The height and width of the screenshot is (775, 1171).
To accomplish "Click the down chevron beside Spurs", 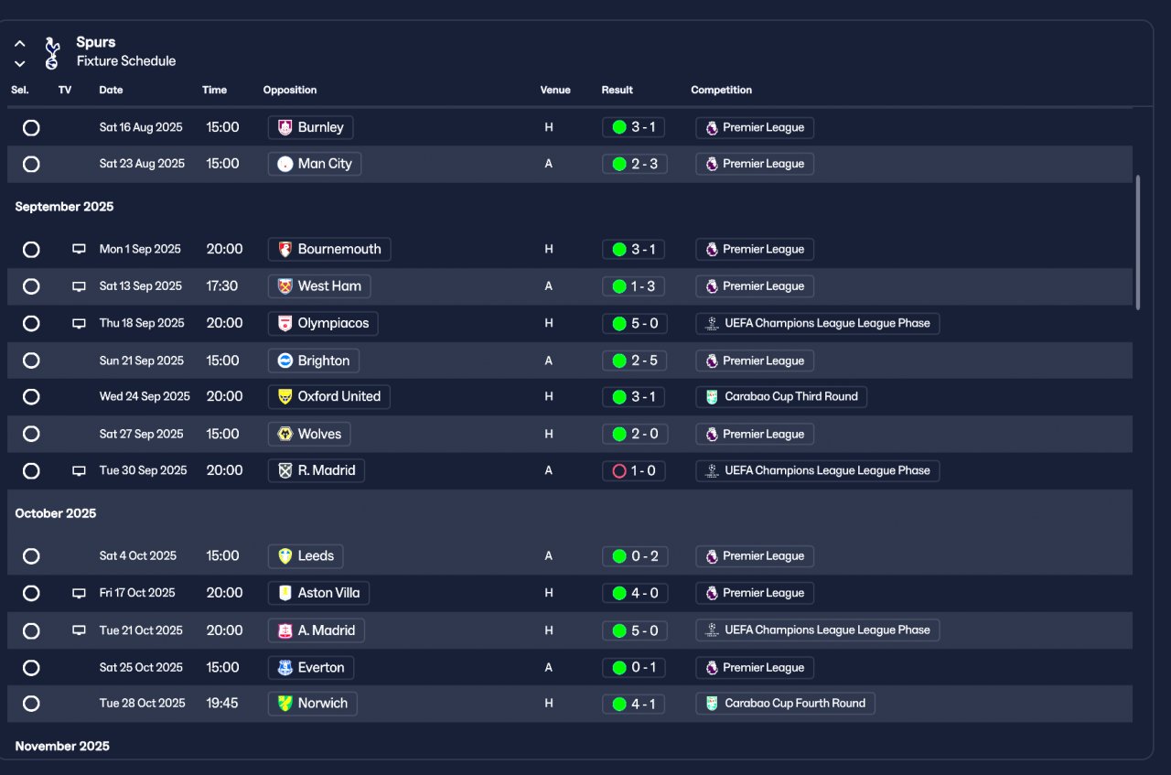I will pyautogui.click(x=19, y=63).
